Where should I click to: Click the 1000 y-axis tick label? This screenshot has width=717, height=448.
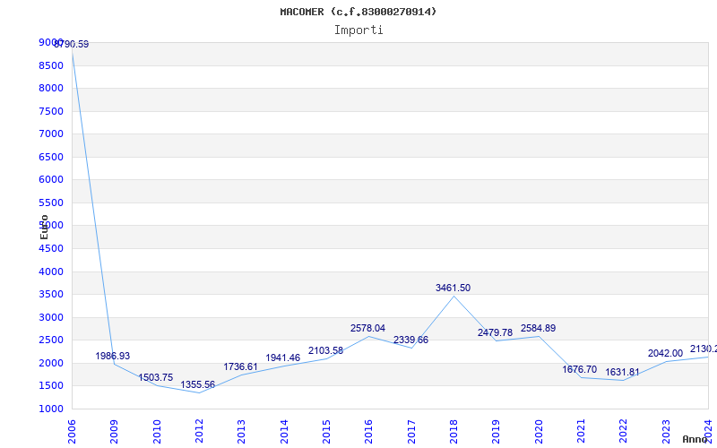coord(51,409)
